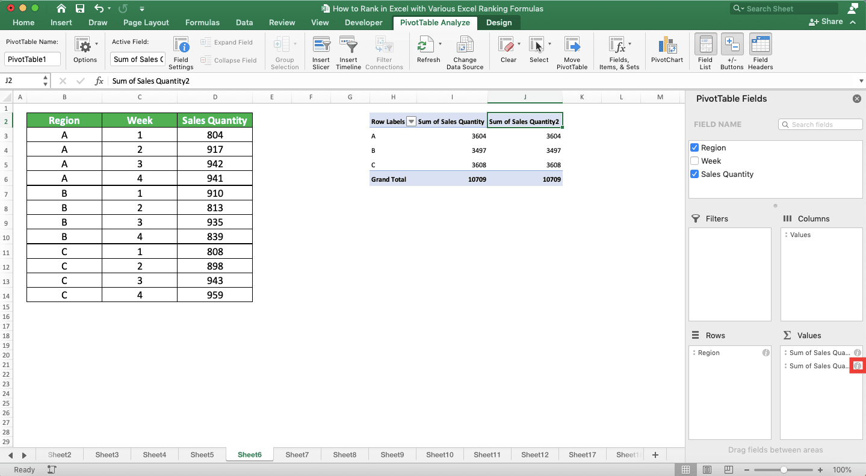Click the Search Sheet box
The image size is (866, 476).
pos(784,8)
